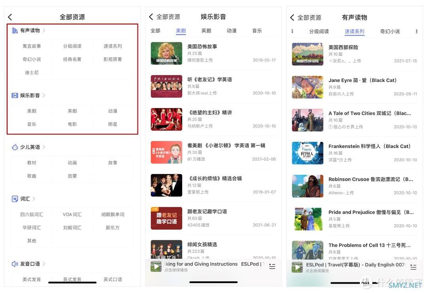
Task: Select the 英剧 tab
Action: [206, 31]
